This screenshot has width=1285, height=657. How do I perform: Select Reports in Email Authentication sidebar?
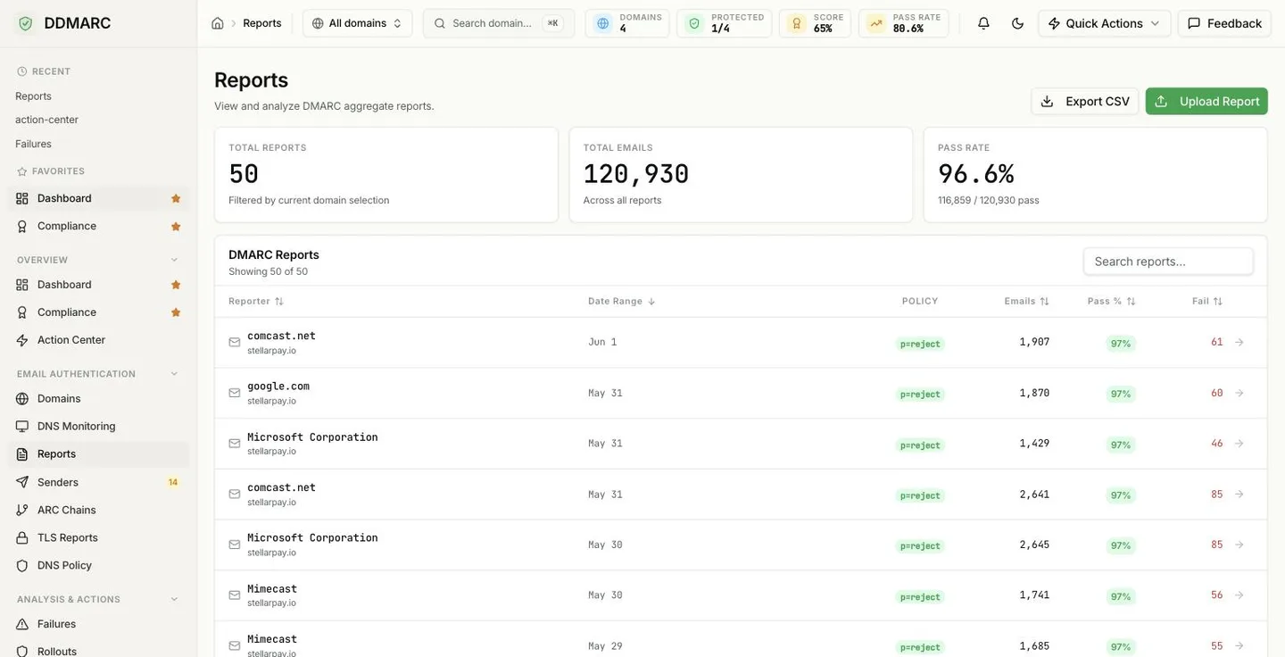pos(98,454)
